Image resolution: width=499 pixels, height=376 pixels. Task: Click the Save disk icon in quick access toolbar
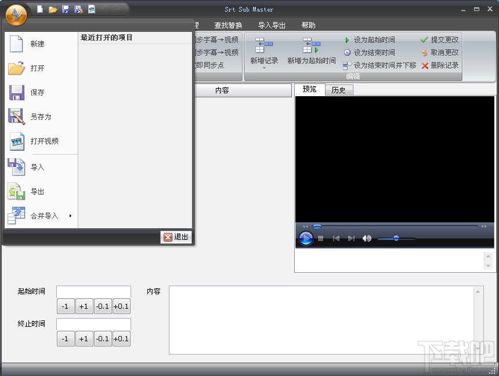click(x=66, y=9)
